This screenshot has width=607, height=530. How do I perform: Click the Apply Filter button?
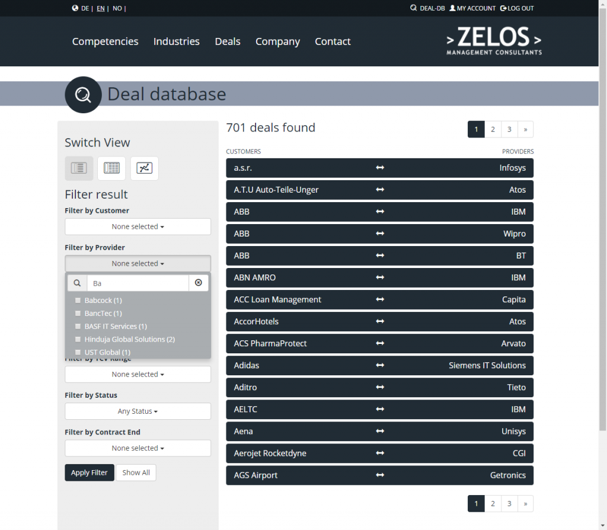point(90,472)
